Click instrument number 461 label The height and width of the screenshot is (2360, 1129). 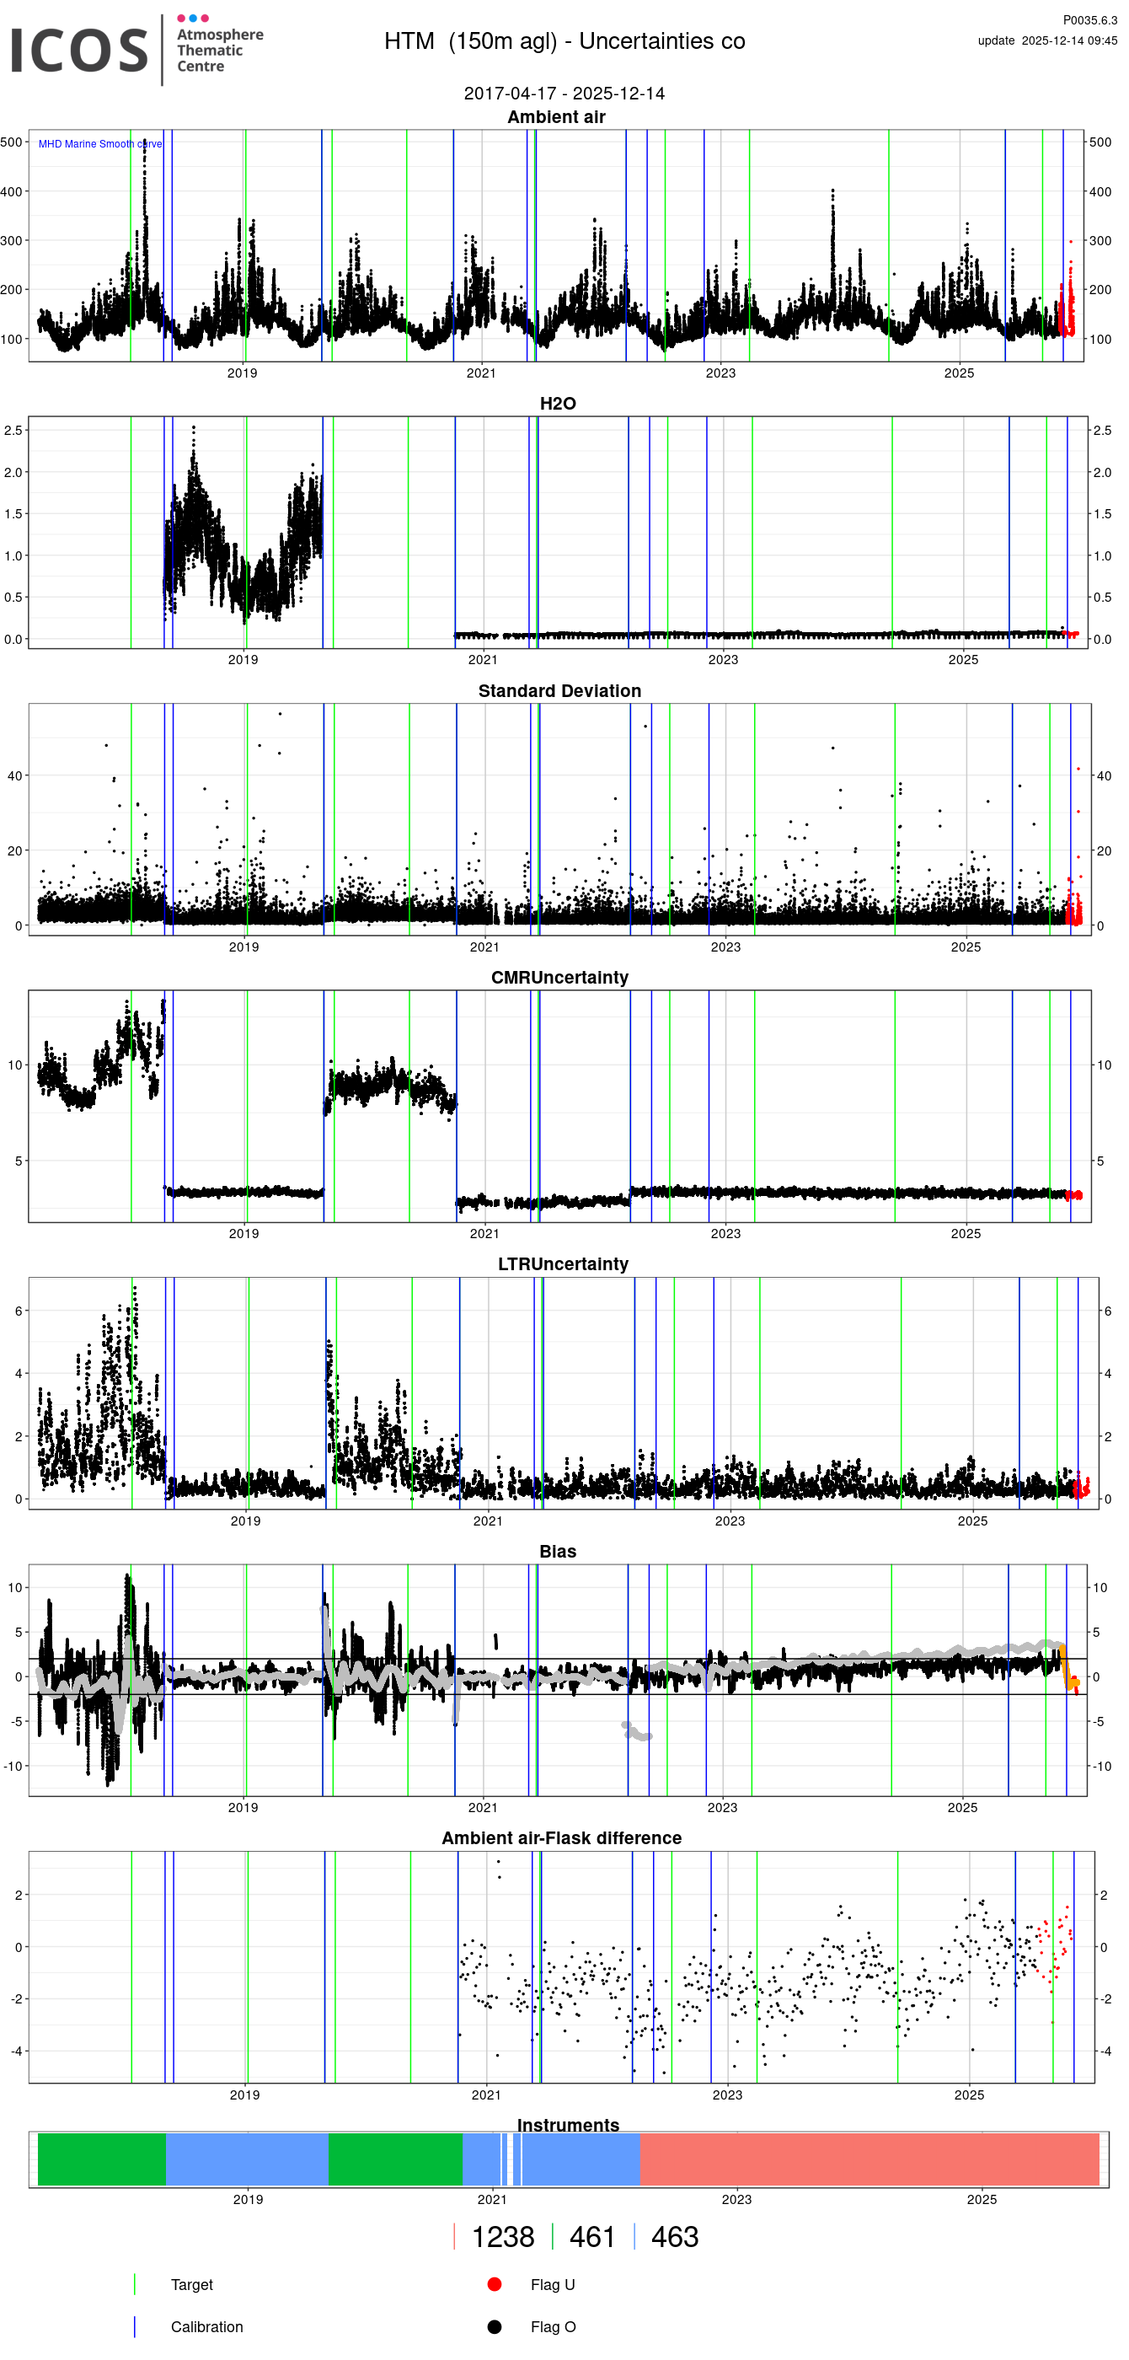pyautogui.click(x=591, y=2236)
